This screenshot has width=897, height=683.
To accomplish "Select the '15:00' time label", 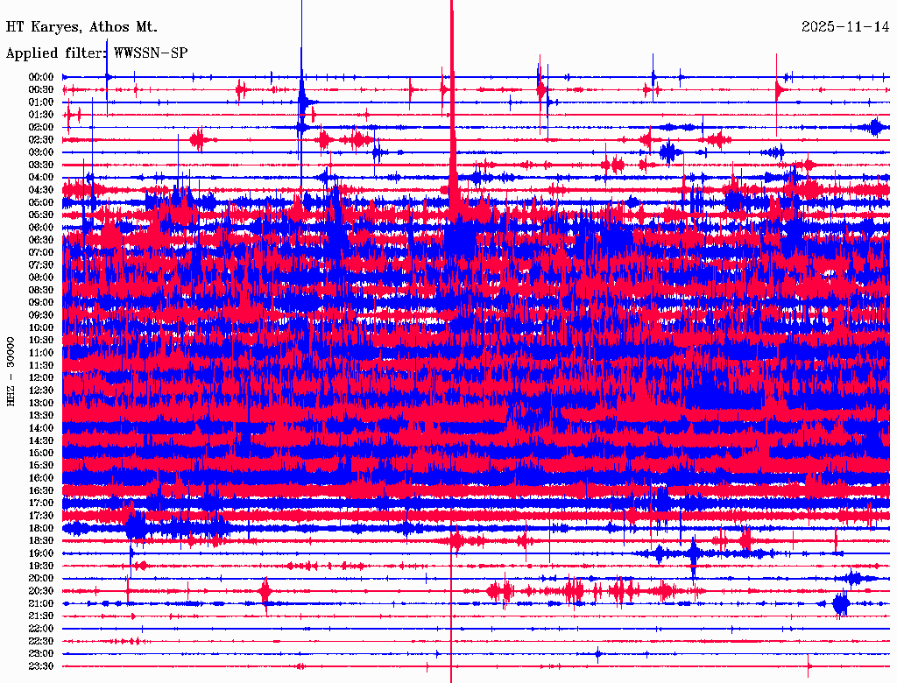I will point(41,453).
